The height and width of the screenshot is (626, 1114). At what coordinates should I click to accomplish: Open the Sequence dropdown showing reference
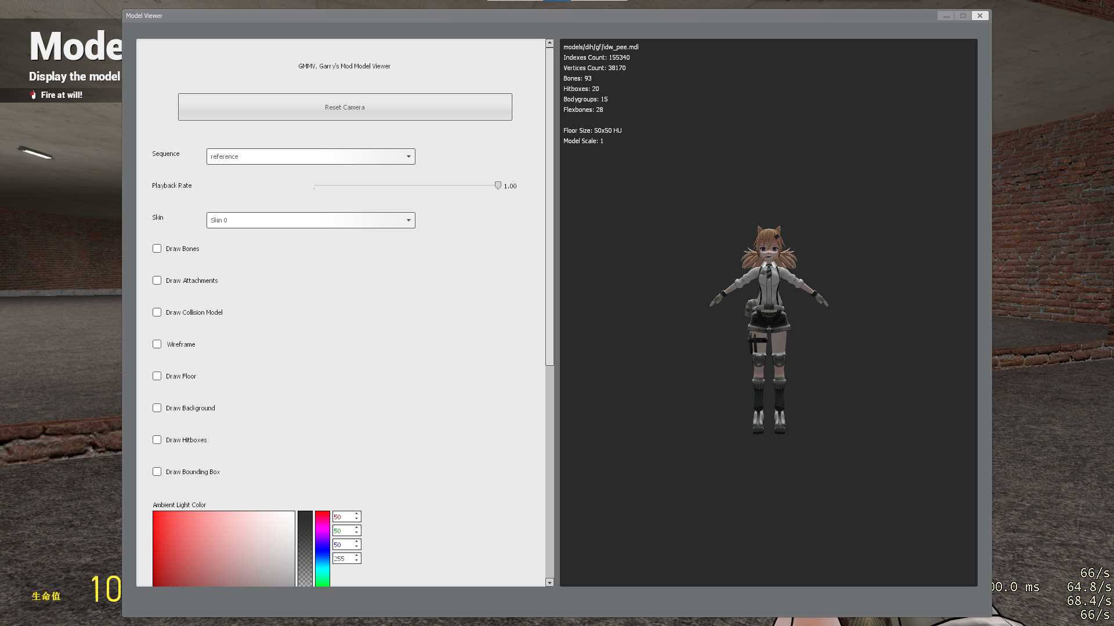tap(310, 156)
